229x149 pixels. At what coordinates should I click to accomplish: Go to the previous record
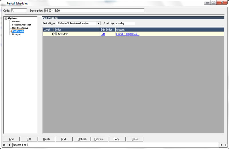(x=9, y=145)
